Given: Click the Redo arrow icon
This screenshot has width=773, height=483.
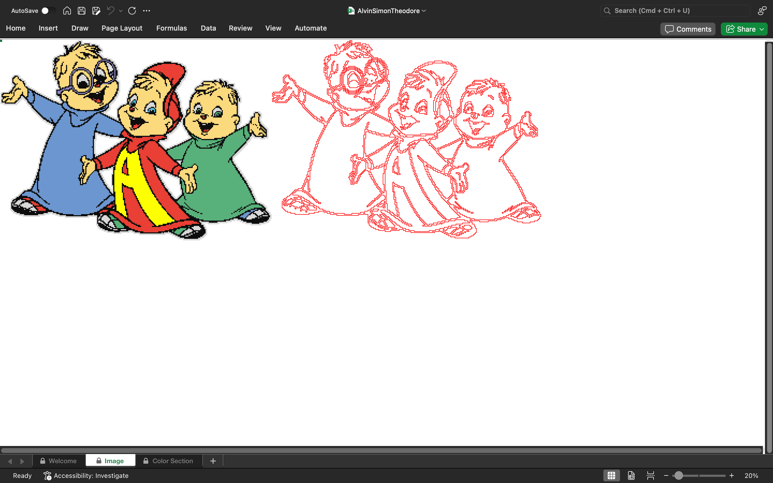Looking at the screenshot, I should (x=132, y=11).
